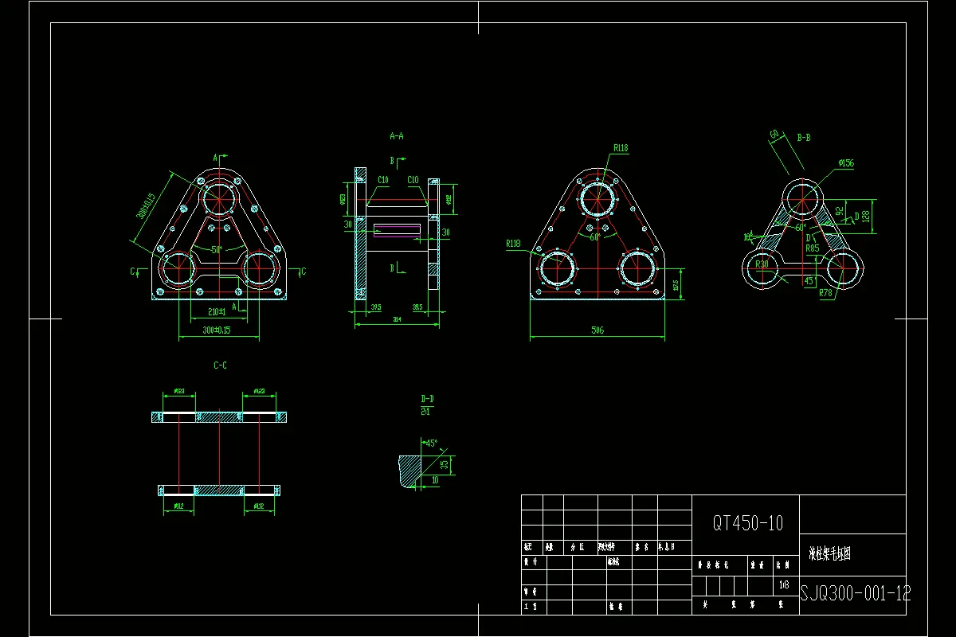Click the 'R85' radius label
The image size is (956, 637).
(812, 248)
